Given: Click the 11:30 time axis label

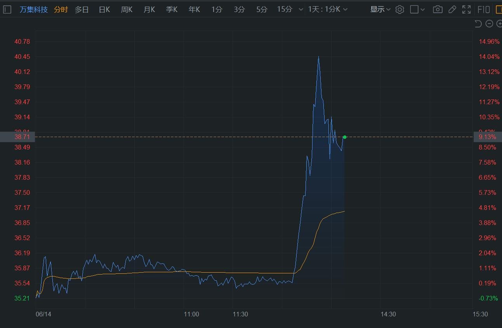Looking at the screenshot, I should pos(240,314).
